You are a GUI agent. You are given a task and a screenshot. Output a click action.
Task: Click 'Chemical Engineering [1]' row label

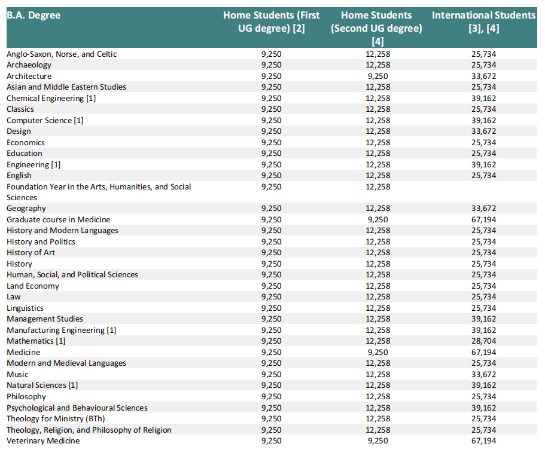(51, 98)
